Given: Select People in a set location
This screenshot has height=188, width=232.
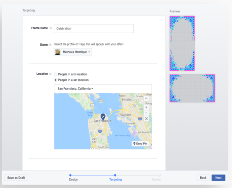Looking at the screenshot, I should pos(56,80).
